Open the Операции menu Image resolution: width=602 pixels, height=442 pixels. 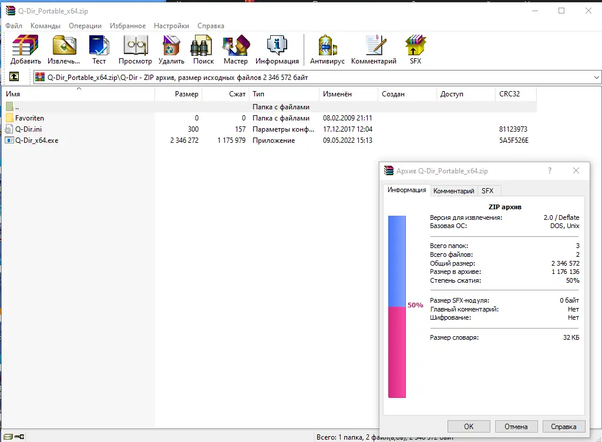[85, 26]
